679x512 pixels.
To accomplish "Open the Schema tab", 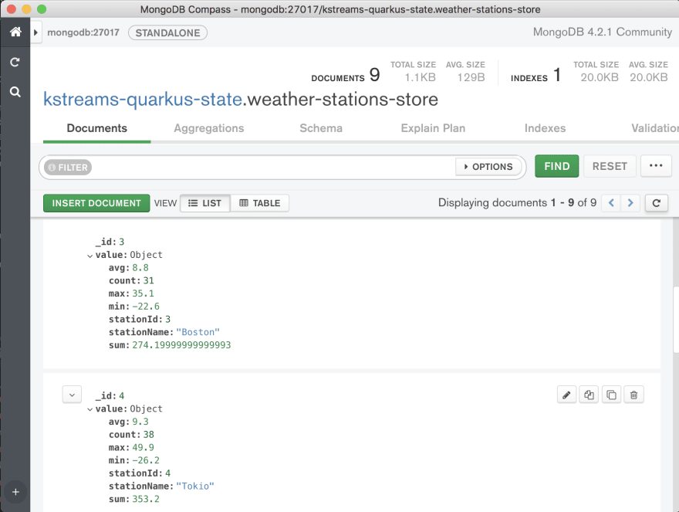I will pos(321,128).
